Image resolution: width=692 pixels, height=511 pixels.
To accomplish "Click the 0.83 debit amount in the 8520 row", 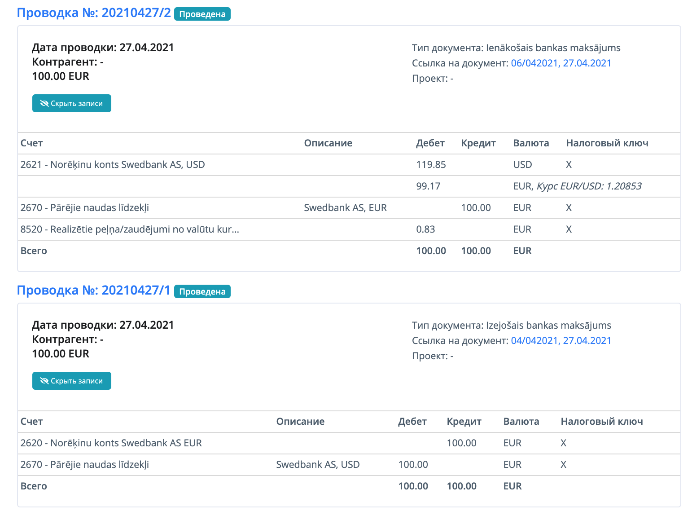I will [x=425, y=229].
